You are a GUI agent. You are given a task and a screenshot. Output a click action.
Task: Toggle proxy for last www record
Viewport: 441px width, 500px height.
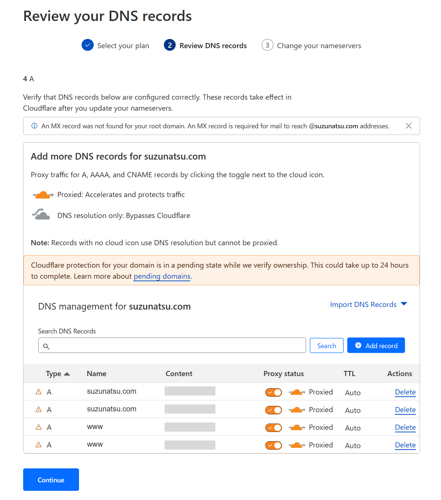pos(274,446)
